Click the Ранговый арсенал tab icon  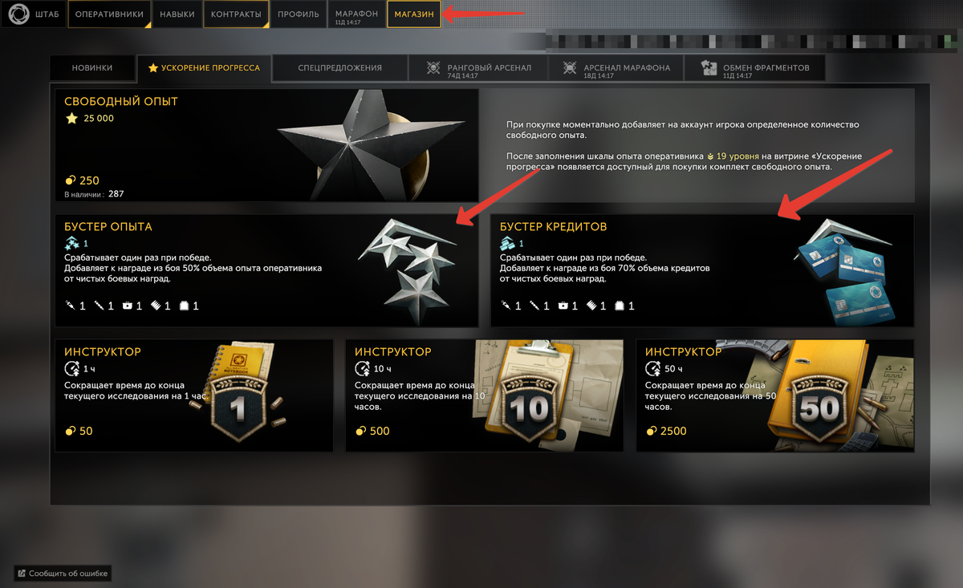coord(433,68)
